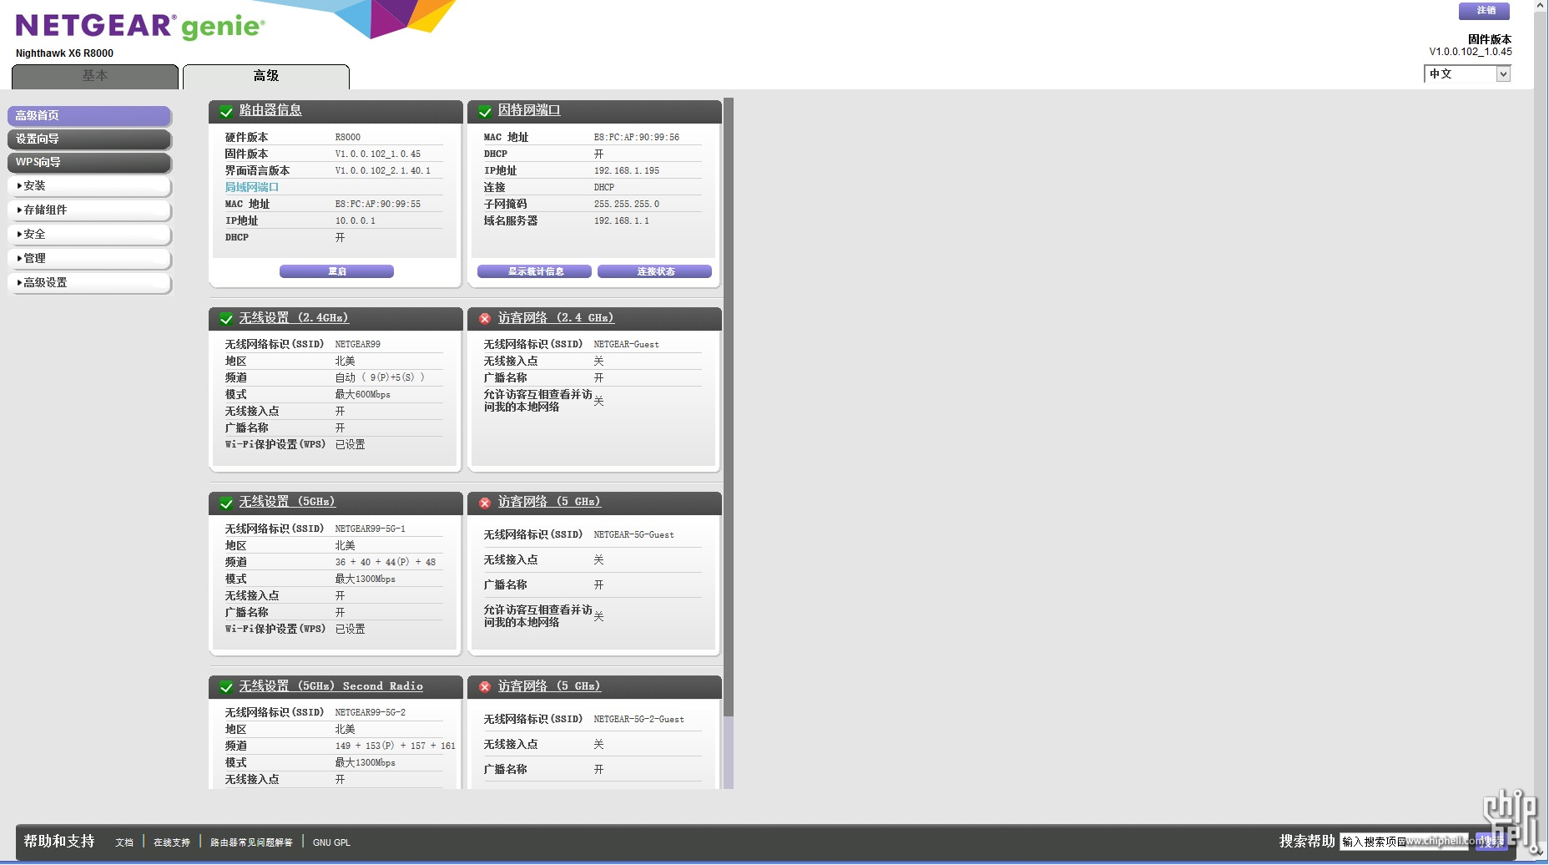Switch to the 高级 tab
The width and height of the screenshot is (1549, 865).
[x=266, y=76]
